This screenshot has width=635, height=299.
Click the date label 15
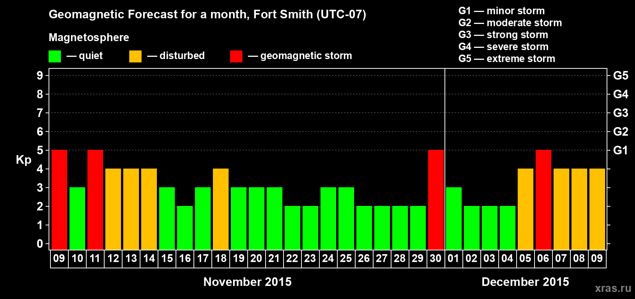coord(167,258)
